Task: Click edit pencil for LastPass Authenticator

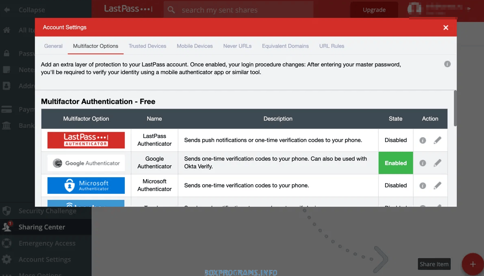Action: pyautogui.click(x=437, y=140)
